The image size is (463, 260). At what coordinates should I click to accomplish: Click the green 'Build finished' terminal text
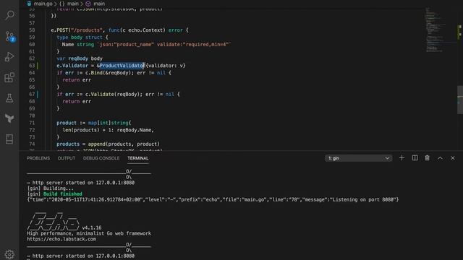tap(63, 194)
